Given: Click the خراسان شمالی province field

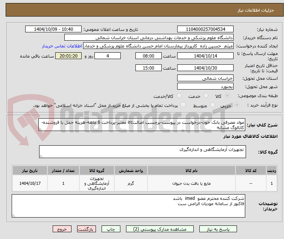Looking at the screenshot, I should pos(205,78).
